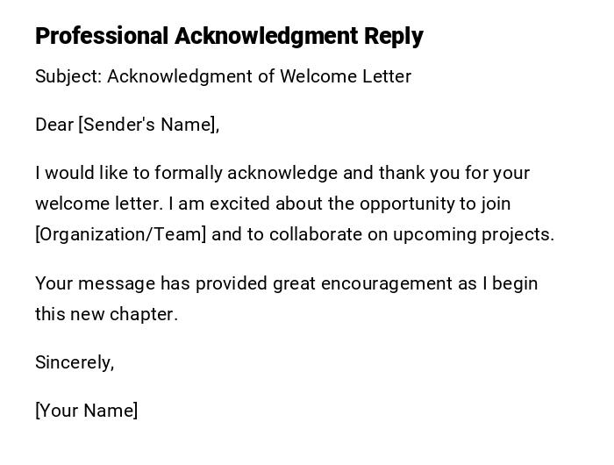
Task: Click the word "Subject:" in the subject line
Action: point(68,76)
